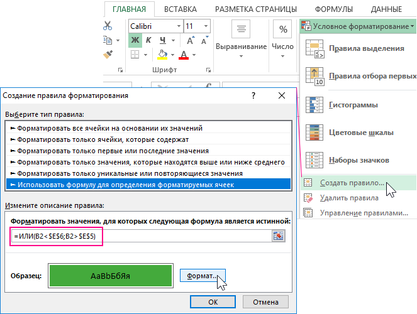Screen dimensions: 417x314
Task: Open font color dropdown arrow
Action: (194, 55)
